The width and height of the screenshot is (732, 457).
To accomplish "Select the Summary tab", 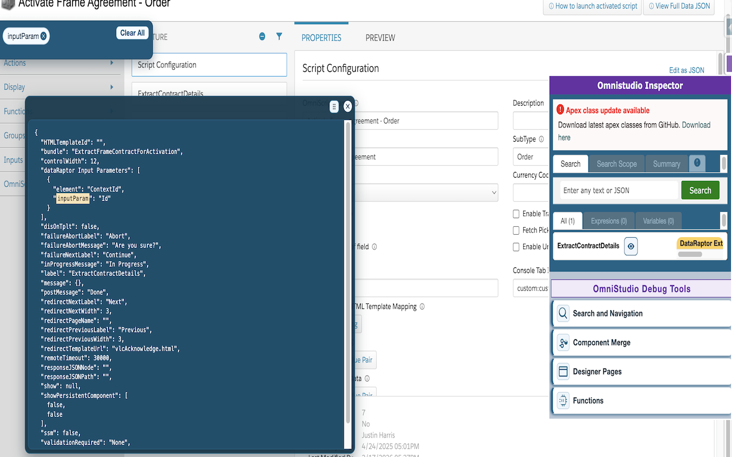I will point(666,163).
